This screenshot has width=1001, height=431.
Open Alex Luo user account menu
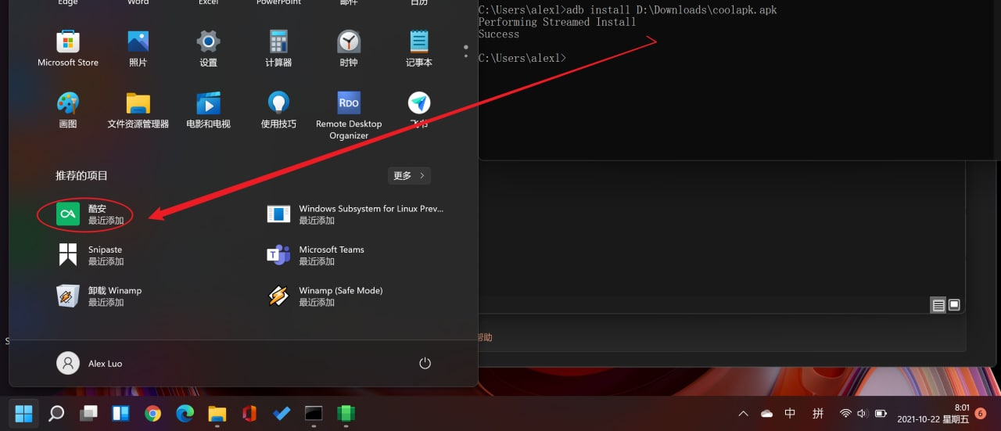(89, 363)
